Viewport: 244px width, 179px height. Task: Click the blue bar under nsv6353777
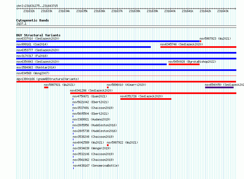coord(126,53)
